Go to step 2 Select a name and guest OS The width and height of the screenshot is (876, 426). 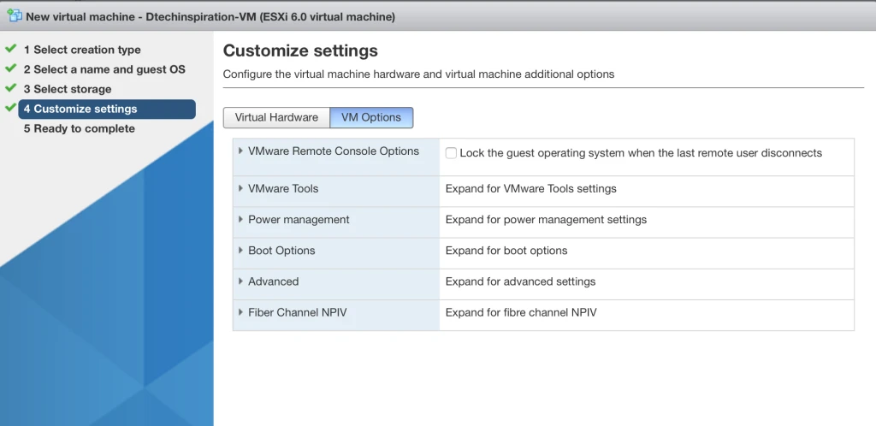104,69
